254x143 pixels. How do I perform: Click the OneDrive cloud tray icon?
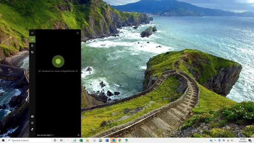coord(224,140)
